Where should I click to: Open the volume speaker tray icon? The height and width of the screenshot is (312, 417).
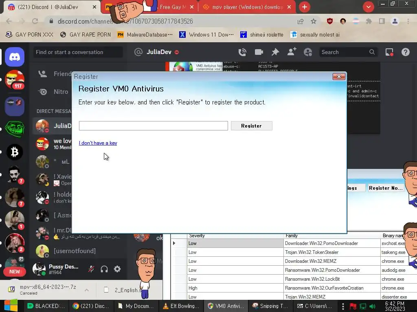[373, 306]
